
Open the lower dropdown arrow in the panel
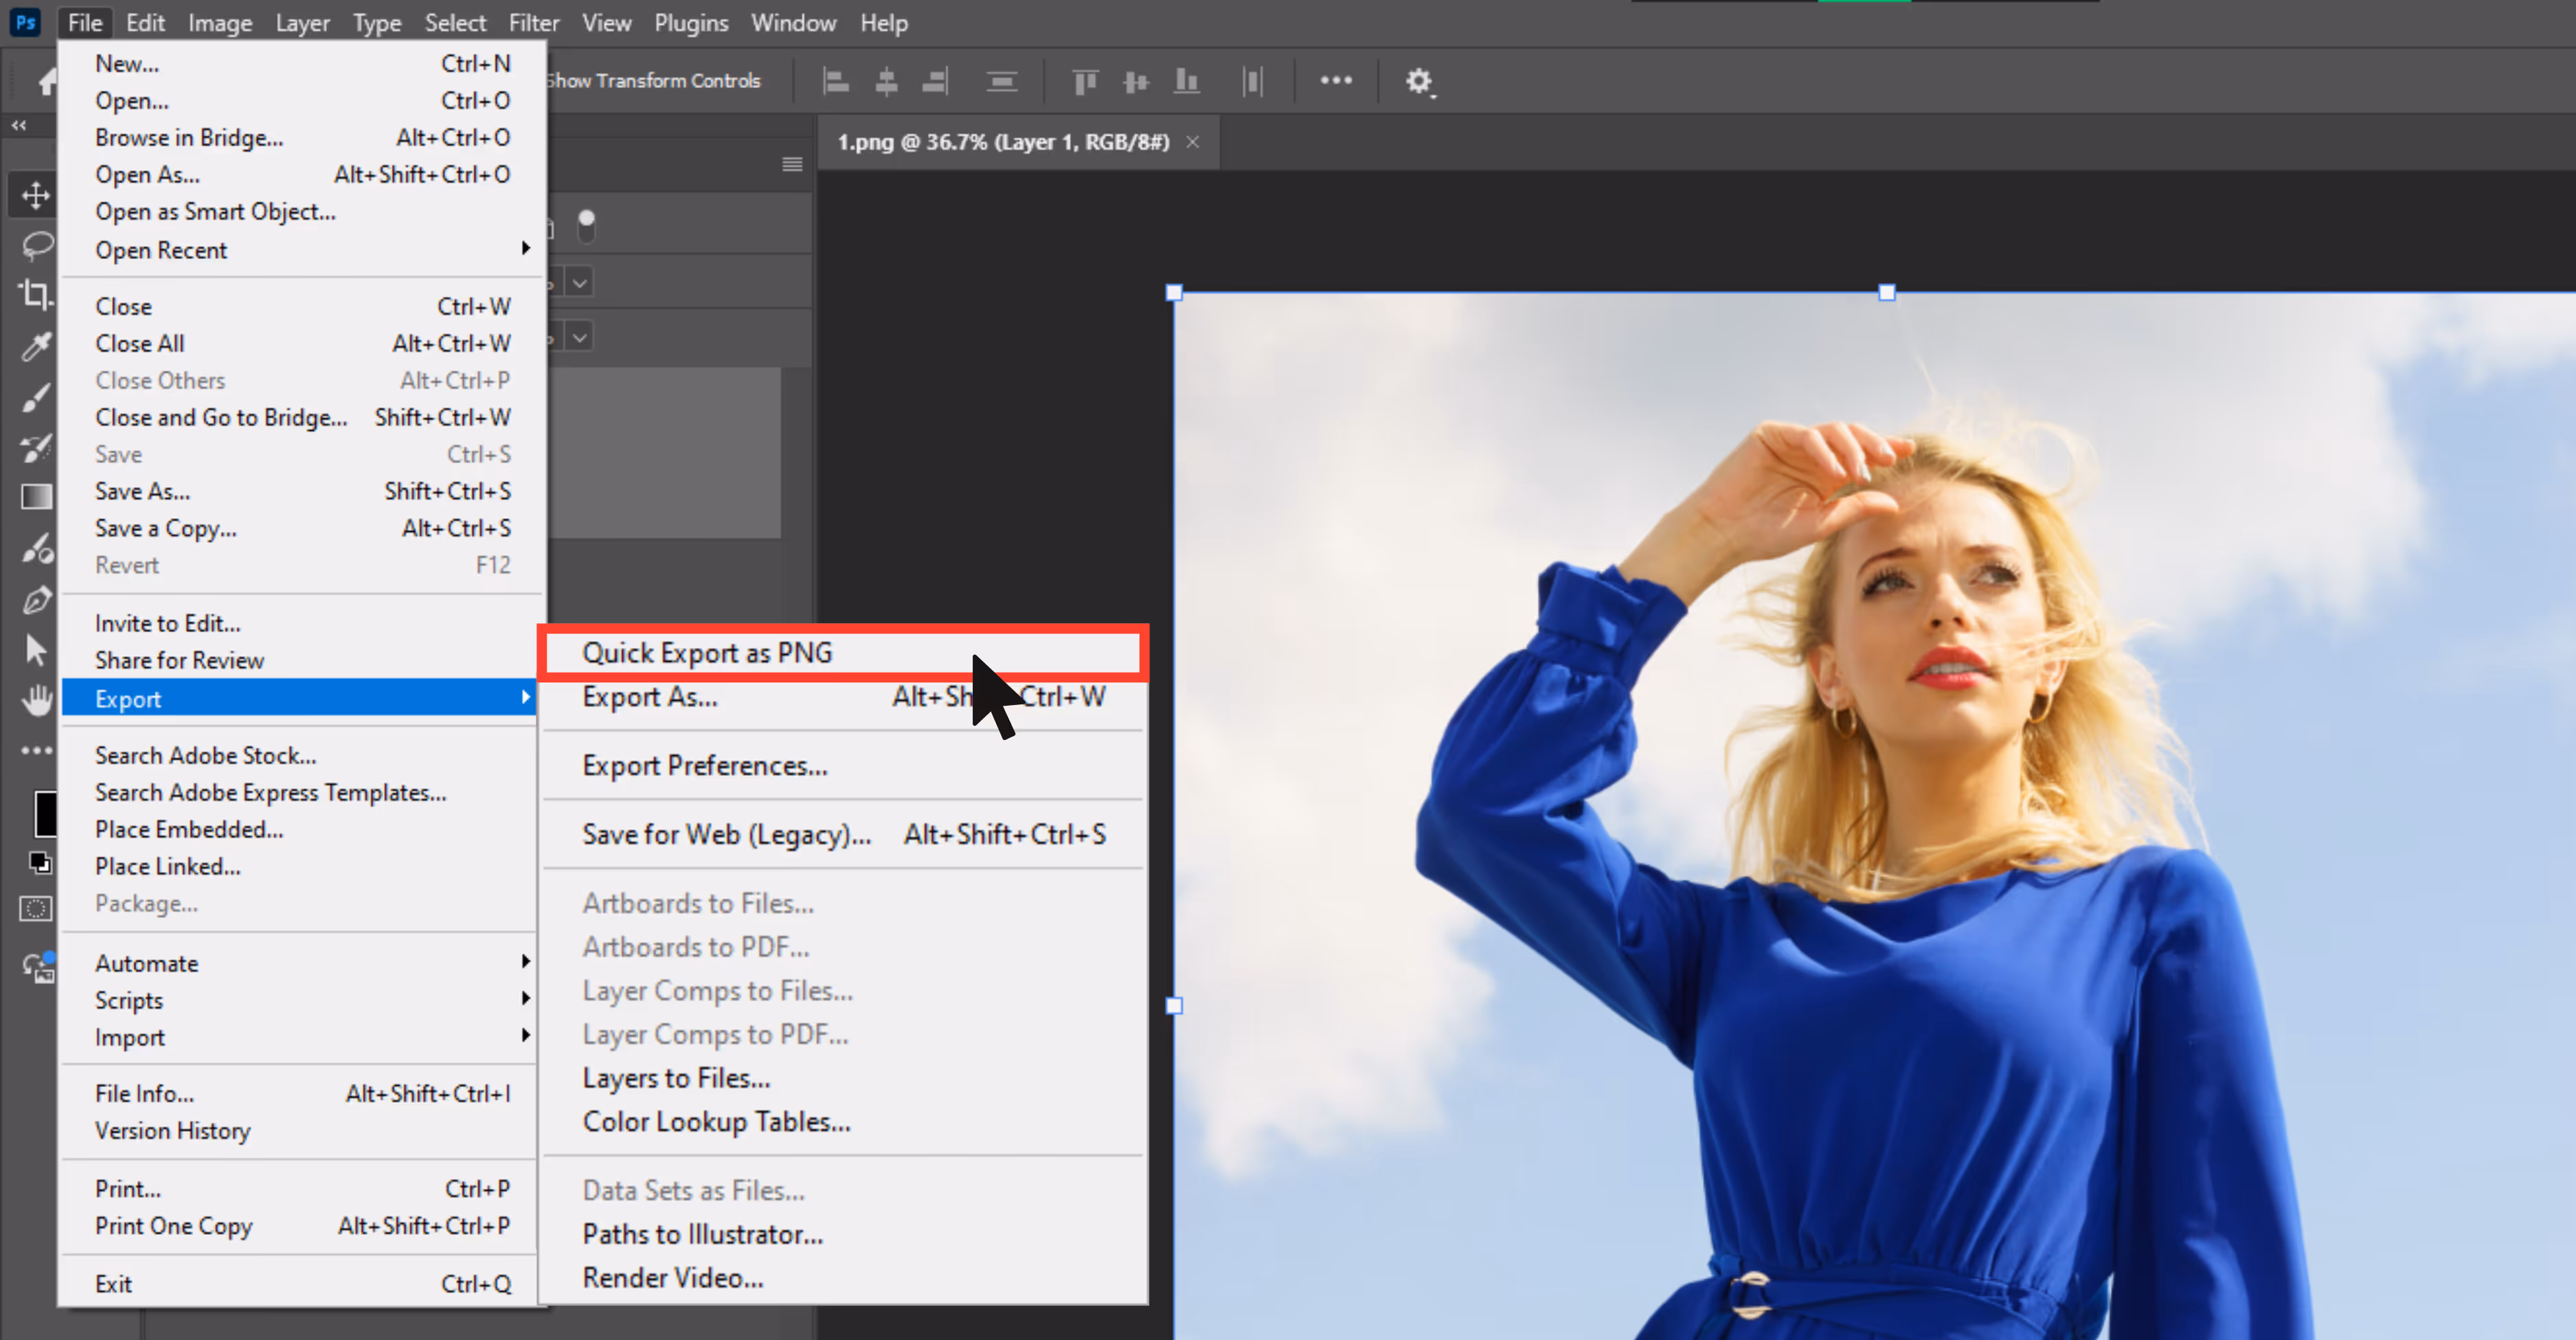click(x=580, y=337)
